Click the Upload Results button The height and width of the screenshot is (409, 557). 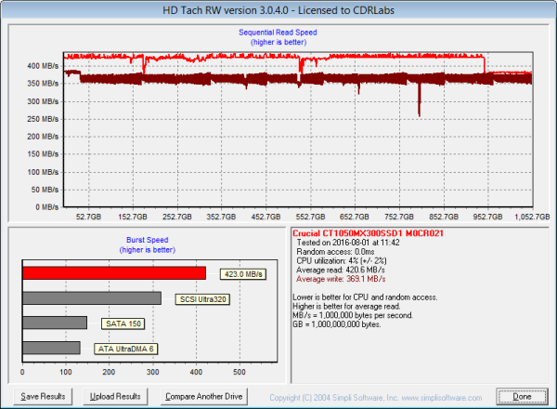[115, 396]
